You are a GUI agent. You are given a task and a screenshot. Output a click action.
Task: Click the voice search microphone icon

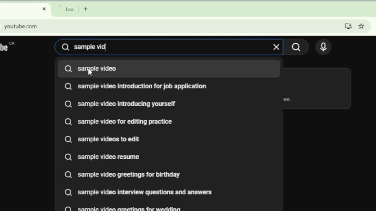(323, 47)
